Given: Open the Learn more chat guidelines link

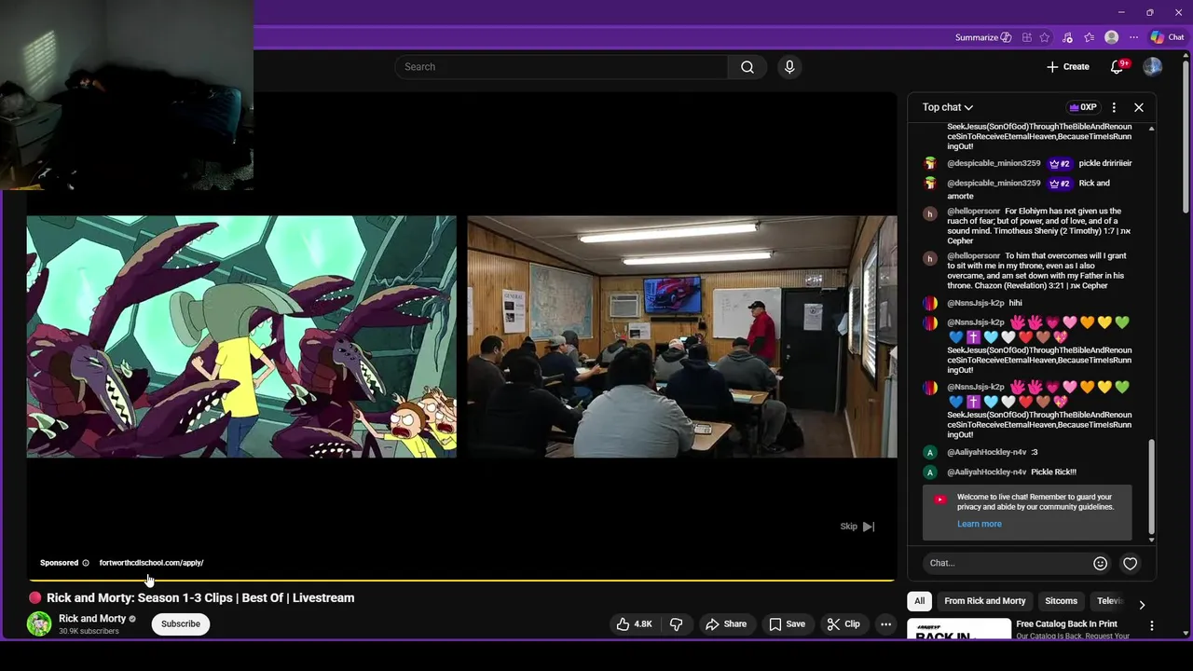Looking at the screenshot, I should click(980, 524).
